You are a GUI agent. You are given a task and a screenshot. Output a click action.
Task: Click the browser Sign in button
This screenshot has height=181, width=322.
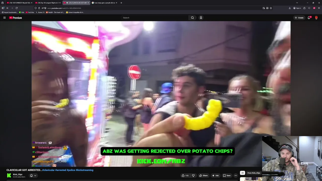[x=297, y=8]
